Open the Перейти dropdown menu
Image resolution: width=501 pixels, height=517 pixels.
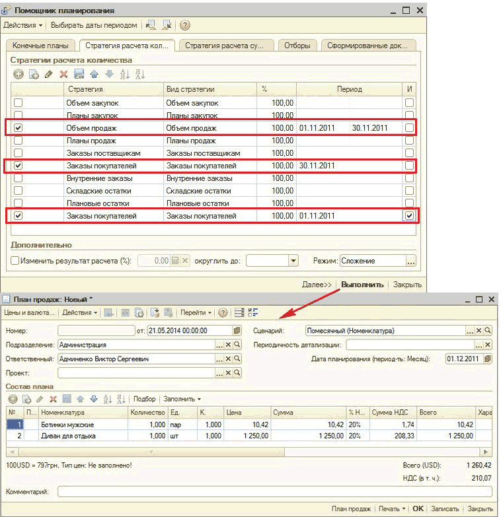pyautogui.click(x=196, y=312)
